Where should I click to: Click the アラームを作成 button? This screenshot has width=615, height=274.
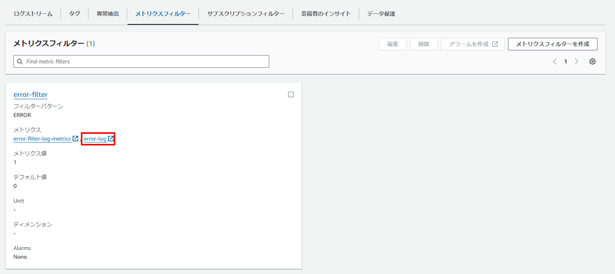click(x=473, y=44)
